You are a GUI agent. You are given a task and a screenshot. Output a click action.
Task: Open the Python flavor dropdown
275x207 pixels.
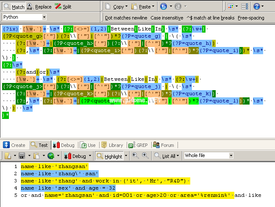(44, 17)
